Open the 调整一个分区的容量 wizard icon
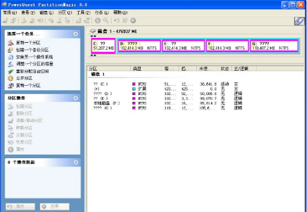 click(x=10, y=64)
